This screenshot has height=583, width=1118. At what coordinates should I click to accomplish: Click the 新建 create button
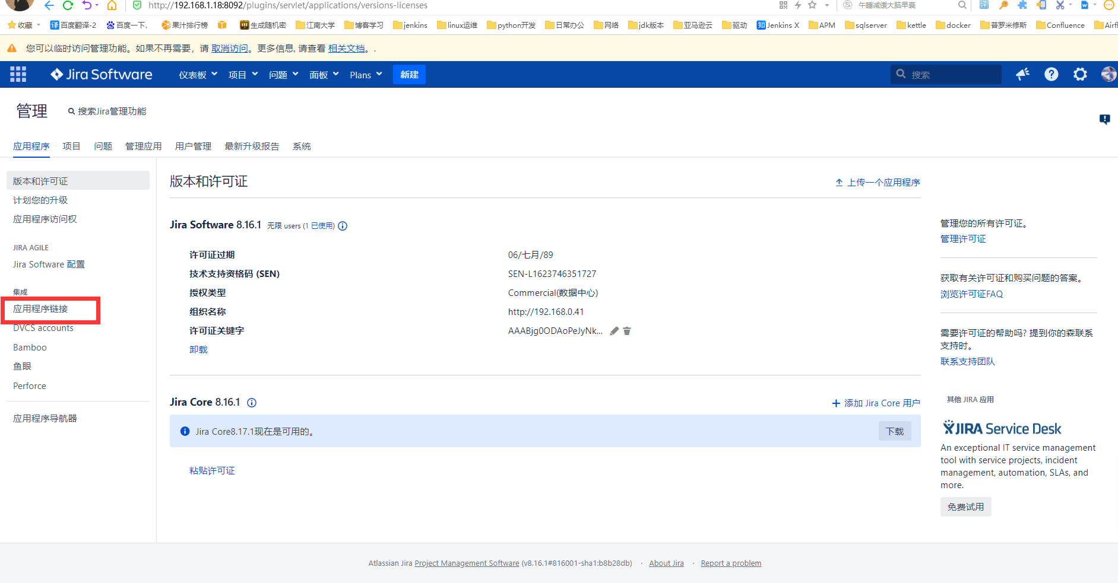tap(409, 75)
